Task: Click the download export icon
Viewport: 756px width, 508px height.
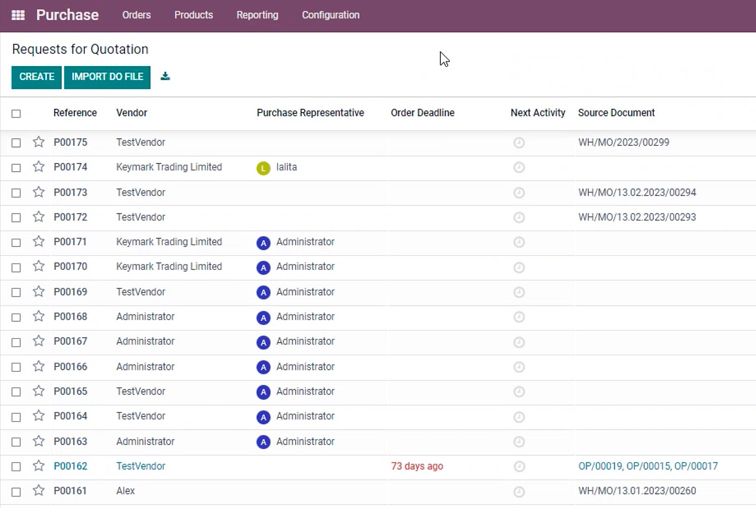Action: [x=165, y=76]
